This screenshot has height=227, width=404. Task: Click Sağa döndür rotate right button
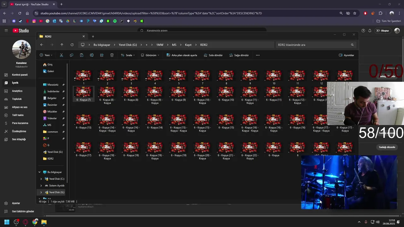point(239,55)
